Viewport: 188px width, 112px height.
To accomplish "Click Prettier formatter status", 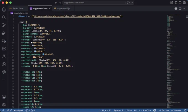I will [176, 110].
